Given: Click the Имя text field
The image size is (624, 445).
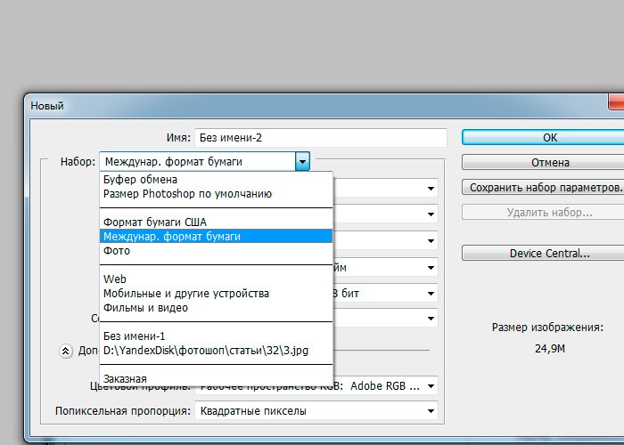Looking at the screenshot, I should click(319, 138).
